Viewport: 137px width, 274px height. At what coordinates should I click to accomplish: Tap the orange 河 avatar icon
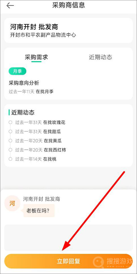pos(12,204)
